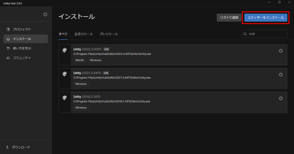
Task: Click the WebGL module tag
Action: click(80, 60)
